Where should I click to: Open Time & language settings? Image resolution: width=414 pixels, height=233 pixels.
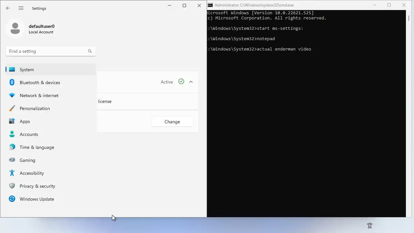[x=51, y=147]
